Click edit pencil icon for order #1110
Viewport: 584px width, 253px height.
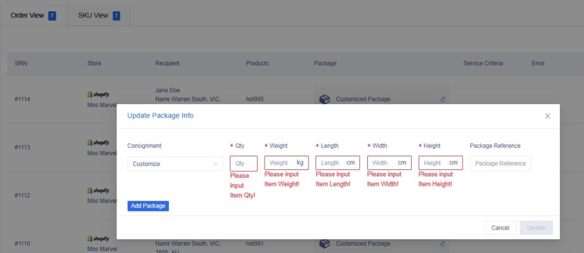coord(443,243)
